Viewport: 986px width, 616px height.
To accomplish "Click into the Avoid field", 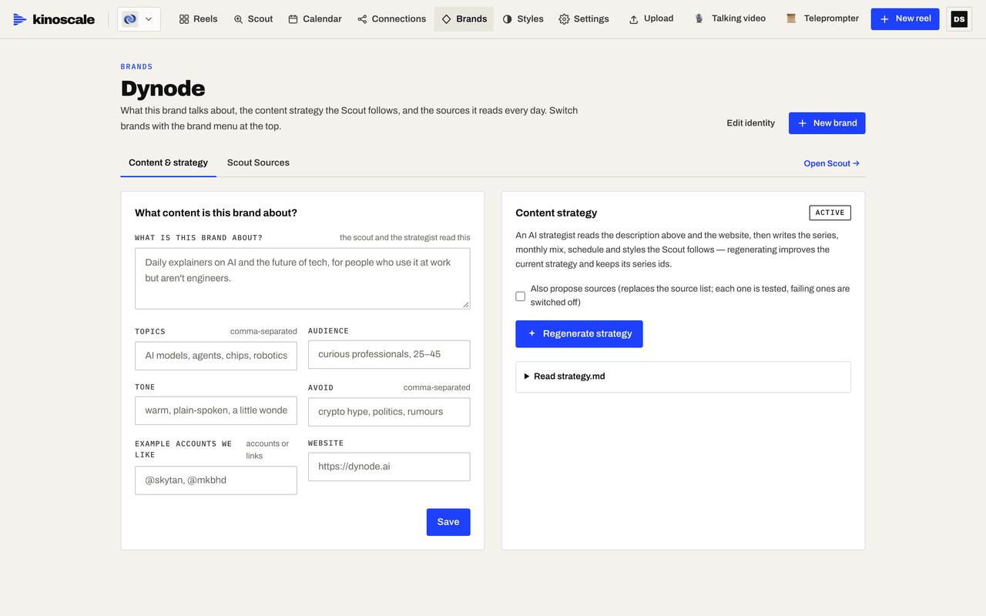I will [x=389, y=412].
